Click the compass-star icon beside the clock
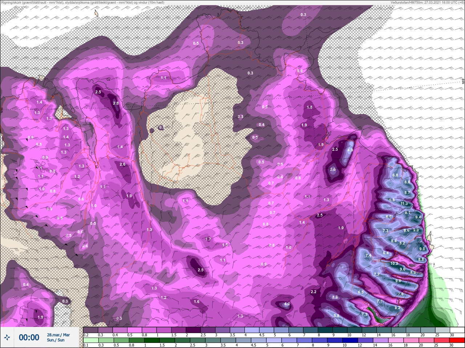465x348 pixels. coord(7,337)
